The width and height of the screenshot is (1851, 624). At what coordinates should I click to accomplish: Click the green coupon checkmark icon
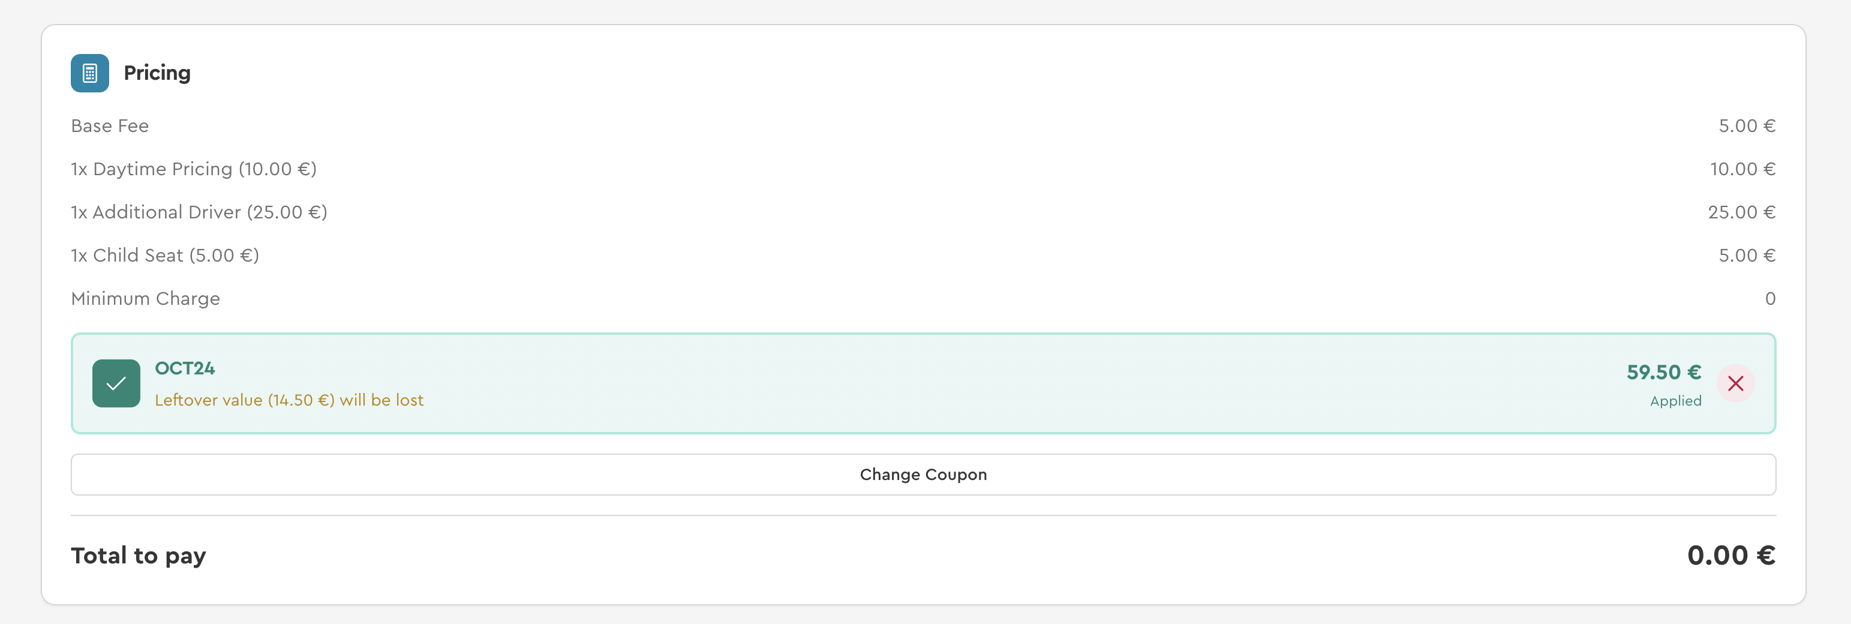click(116, 383)
